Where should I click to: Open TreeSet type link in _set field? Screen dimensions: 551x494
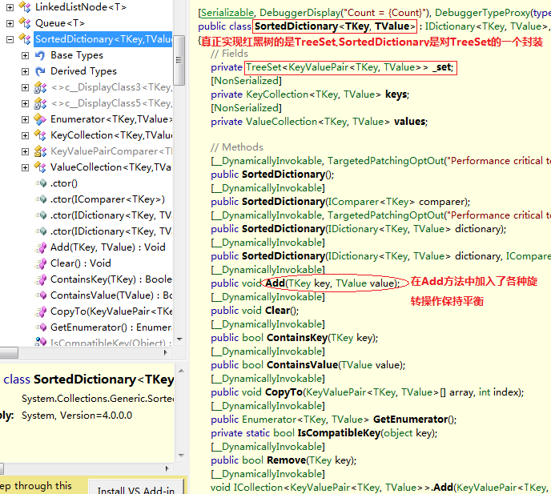point(263,67)
